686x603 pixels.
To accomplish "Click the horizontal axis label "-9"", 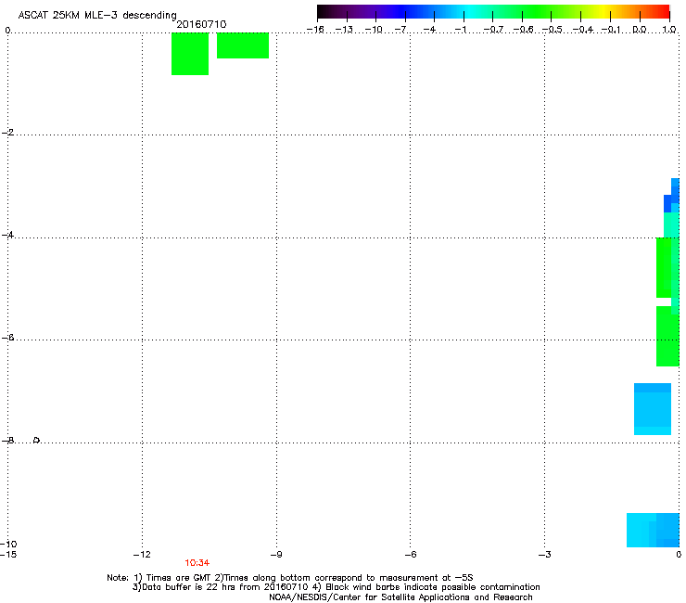I will 276,555.
